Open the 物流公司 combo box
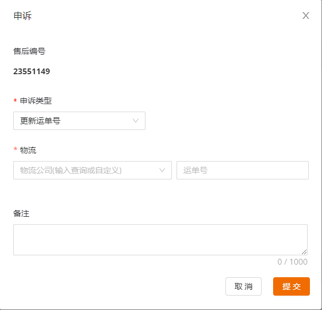The width and height of the screenshot is (322, 310). tap(93, 170)
